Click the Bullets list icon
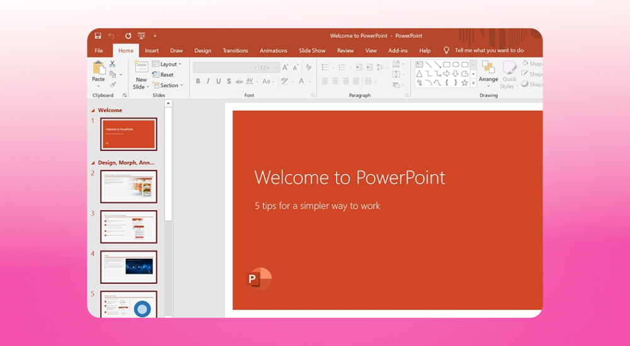The height and width of the screenshot is (346, 630). 326,67
